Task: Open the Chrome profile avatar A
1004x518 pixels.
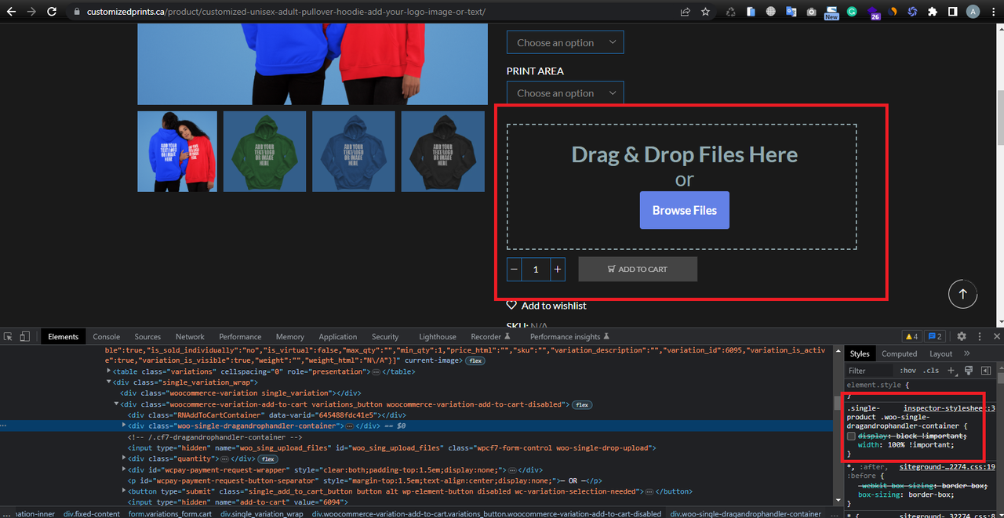Action: tap(973, 12)
